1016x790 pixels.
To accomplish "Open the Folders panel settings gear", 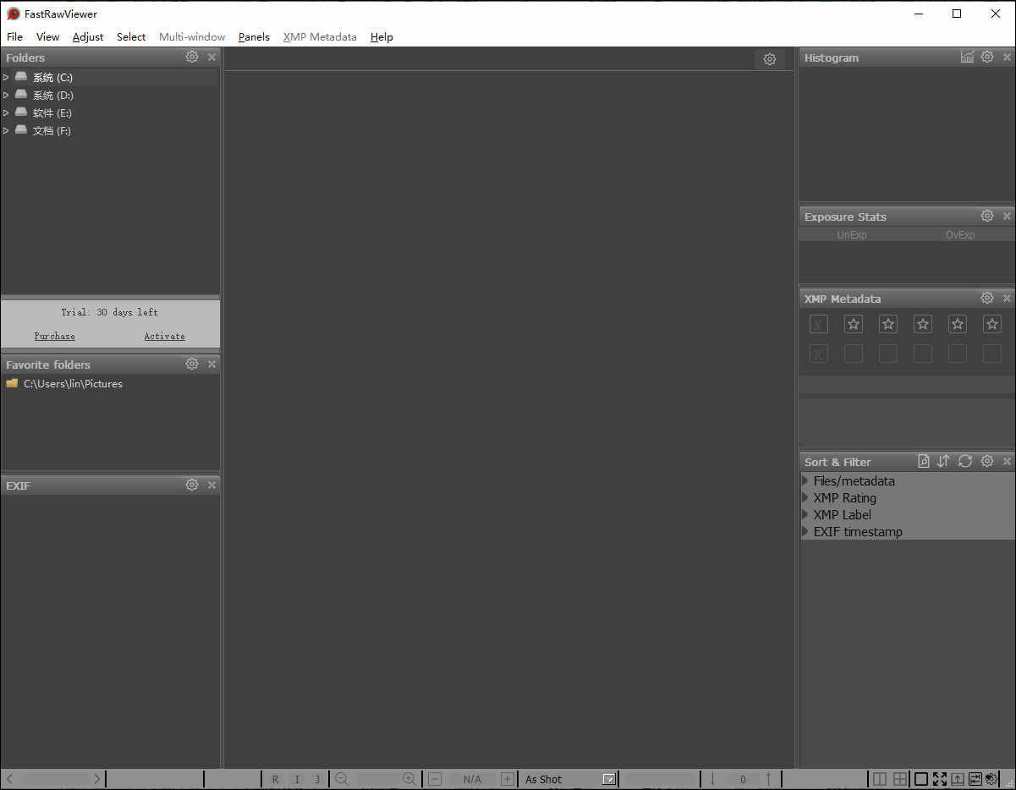I will 191,57.
